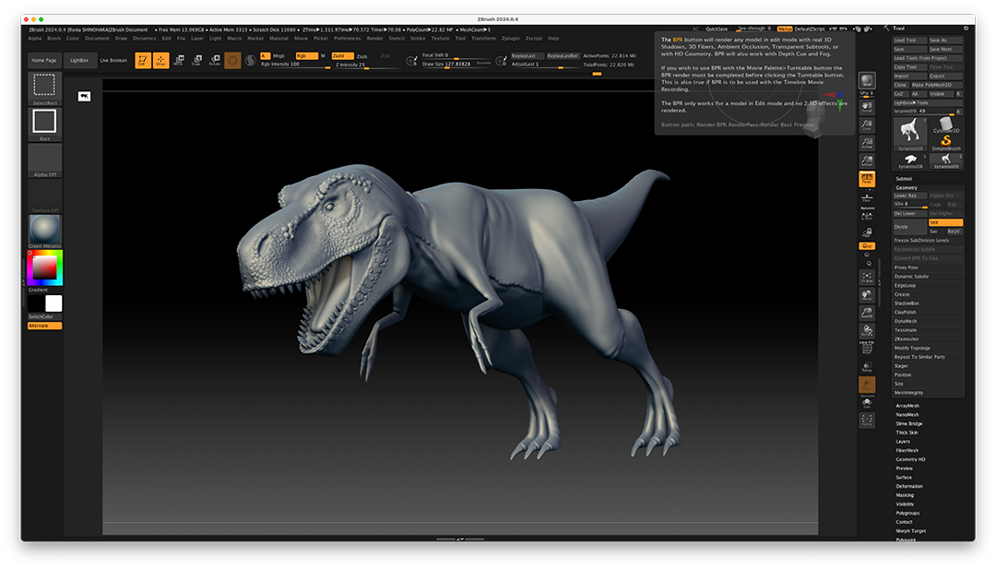Select the Scale gizmo tool

coord(197,60)
